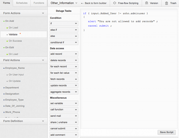Click arrow icon on 'share | unshare'
Screen dimensions: 179x138
click(76, 122)
